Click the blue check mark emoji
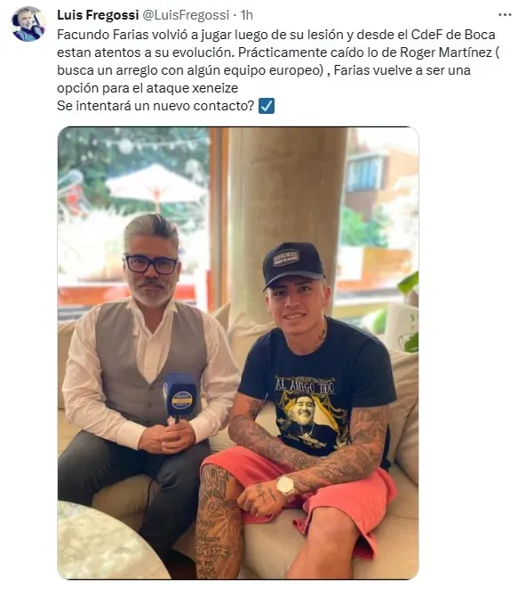Viewport: 526px width, 589px height. 267,106
